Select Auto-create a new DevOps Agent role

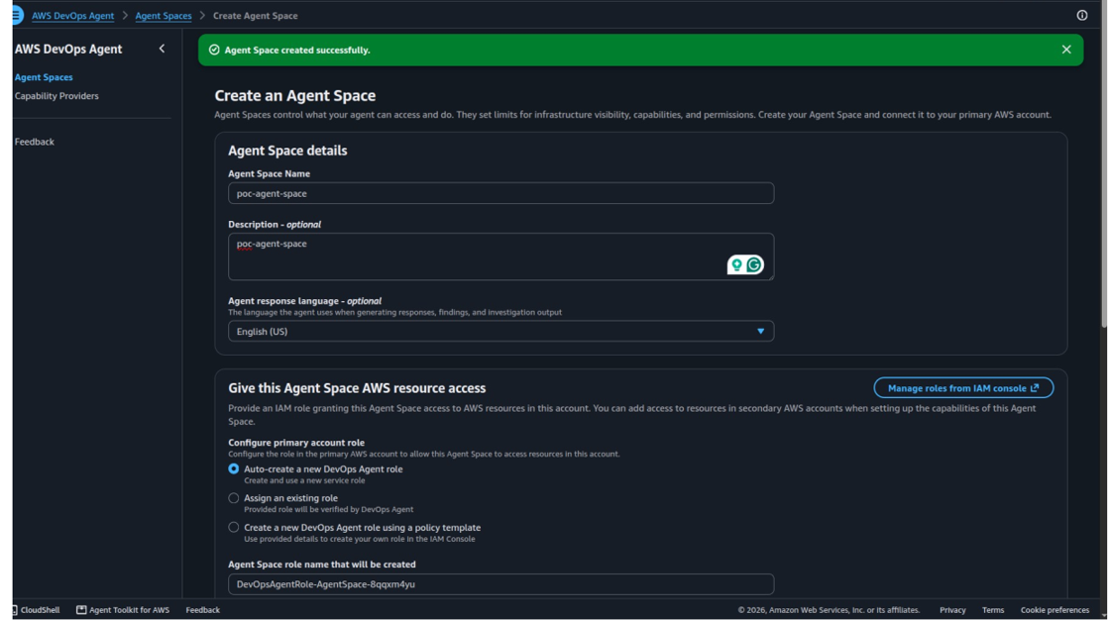pyautogui.click(x=234, y=468)
